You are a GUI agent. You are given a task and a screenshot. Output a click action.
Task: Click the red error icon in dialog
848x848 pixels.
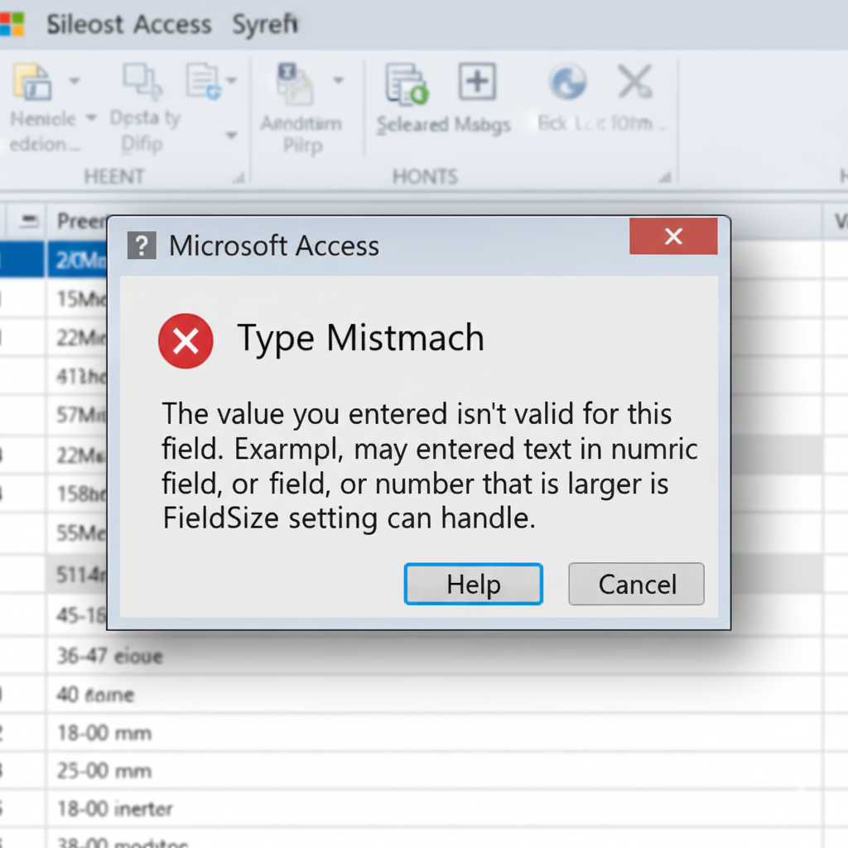[x=186, y=340]
